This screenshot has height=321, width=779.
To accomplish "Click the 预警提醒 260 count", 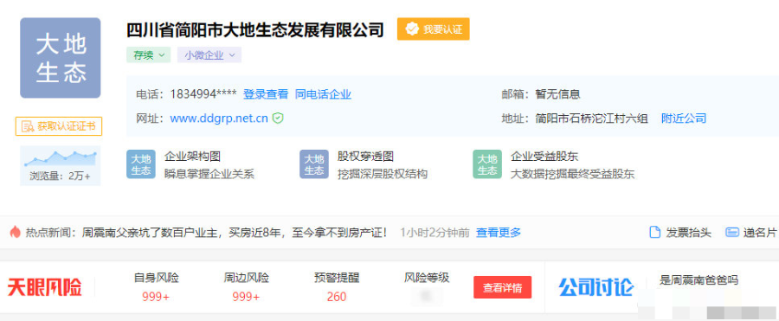I will pos(337,297).
